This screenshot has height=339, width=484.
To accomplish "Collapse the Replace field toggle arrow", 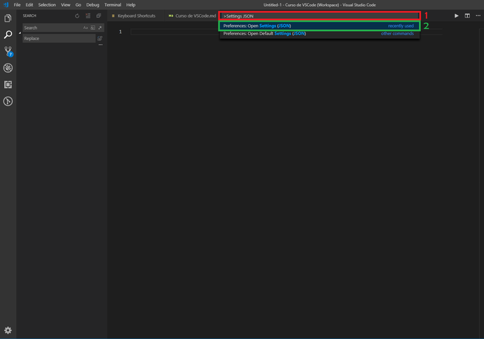I will pyautogui.click(x=20, y=33).
